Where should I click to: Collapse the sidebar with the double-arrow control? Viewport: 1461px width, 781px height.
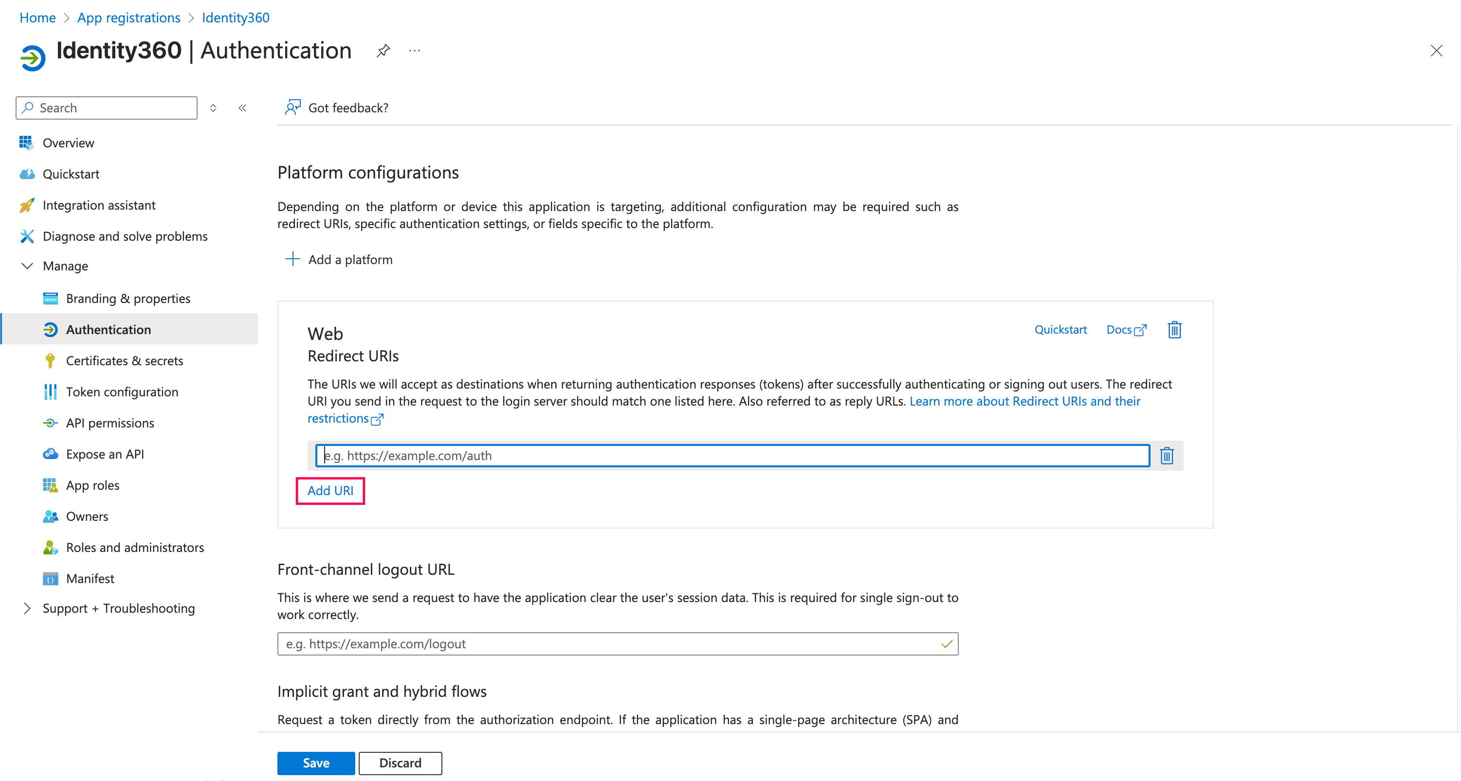click(242, 107)
